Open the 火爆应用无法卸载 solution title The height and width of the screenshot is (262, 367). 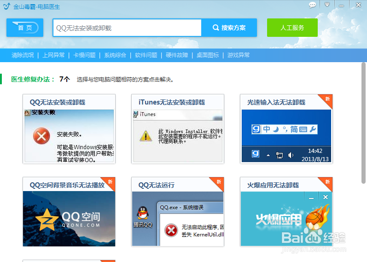[273, 185]
